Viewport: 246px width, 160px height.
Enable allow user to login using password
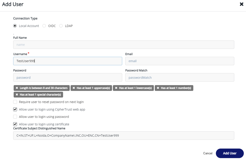tap(15, 117)
